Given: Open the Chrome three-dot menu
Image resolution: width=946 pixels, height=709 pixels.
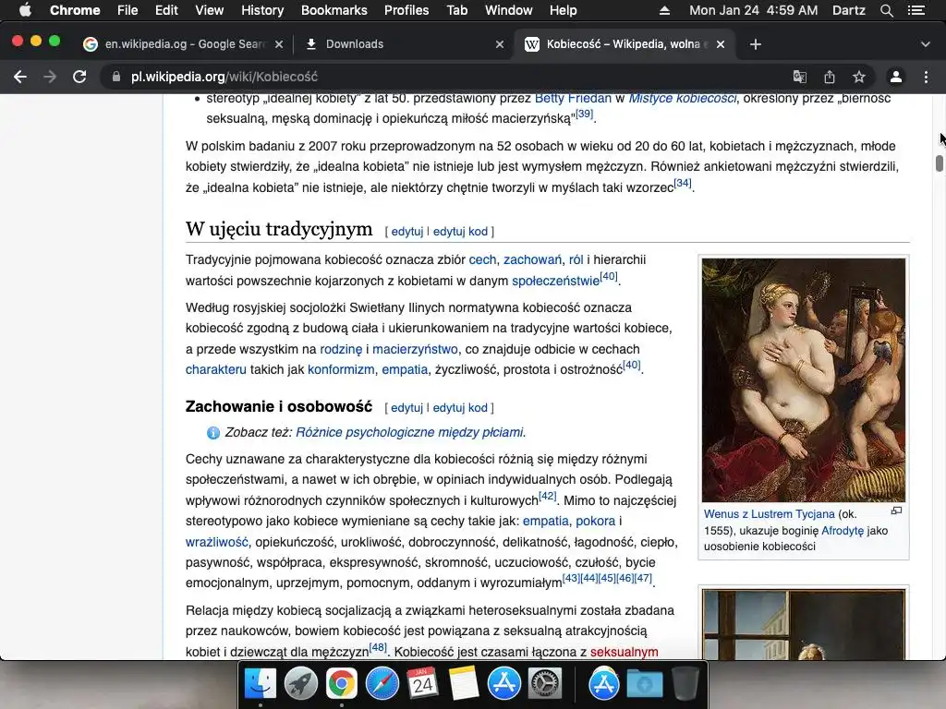Looking at the screenshot, I should click(x=926, y=77).
